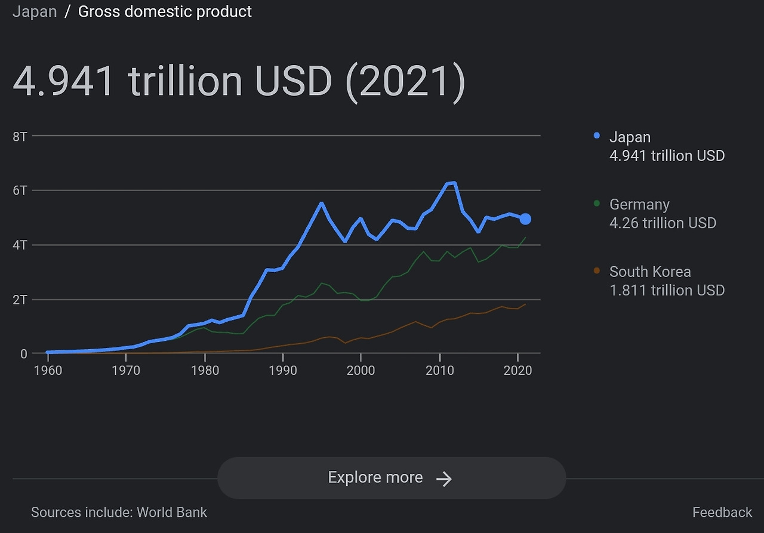Click the 2020 x-axis label
Image resolution: width=764 pixels, height=533 pixels.
517,371
